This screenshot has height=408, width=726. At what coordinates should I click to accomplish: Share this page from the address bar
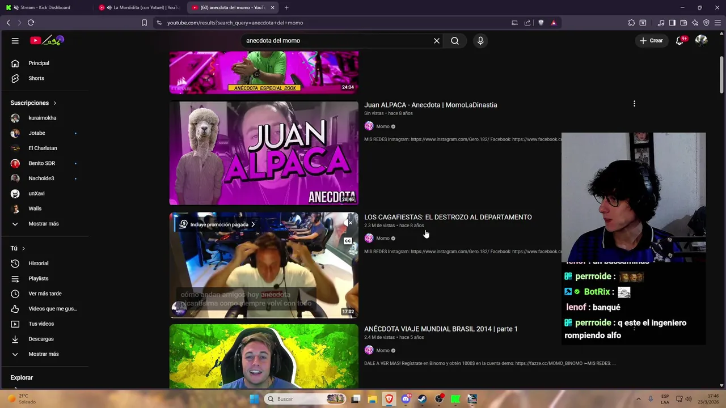click(527, 23)
